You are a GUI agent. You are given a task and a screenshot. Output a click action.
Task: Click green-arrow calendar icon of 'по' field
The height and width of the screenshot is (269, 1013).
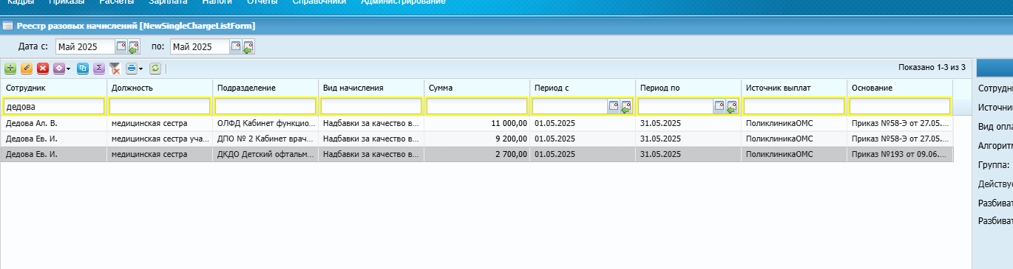click(x=248, y=47)
